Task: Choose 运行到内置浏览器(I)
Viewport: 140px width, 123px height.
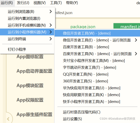Action: point(27,19)
